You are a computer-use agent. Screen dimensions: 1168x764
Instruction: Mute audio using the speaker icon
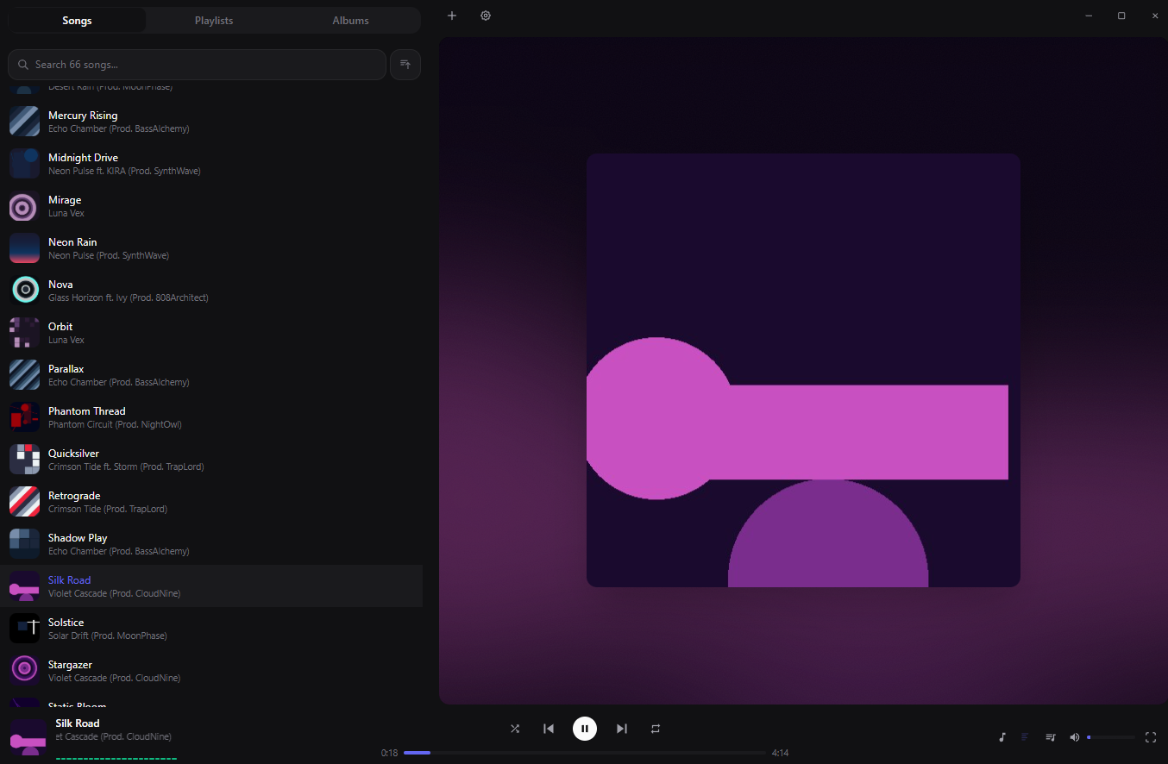pyautogui.click(x=1075, y=737)
